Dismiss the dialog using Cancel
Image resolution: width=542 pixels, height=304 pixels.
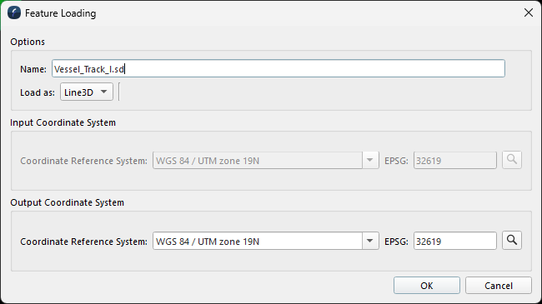point(498,286)
